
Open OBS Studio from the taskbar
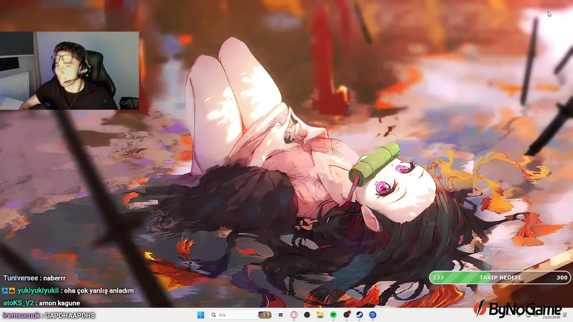pos(307,315)
